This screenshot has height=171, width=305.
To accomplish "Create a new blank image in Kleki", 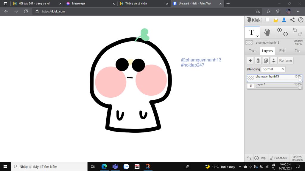I will (x=267, y=20).
